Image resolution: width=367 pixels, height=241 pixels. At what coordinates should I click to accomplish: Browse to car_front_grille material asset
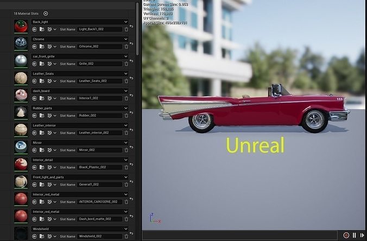tap(42, 64)
